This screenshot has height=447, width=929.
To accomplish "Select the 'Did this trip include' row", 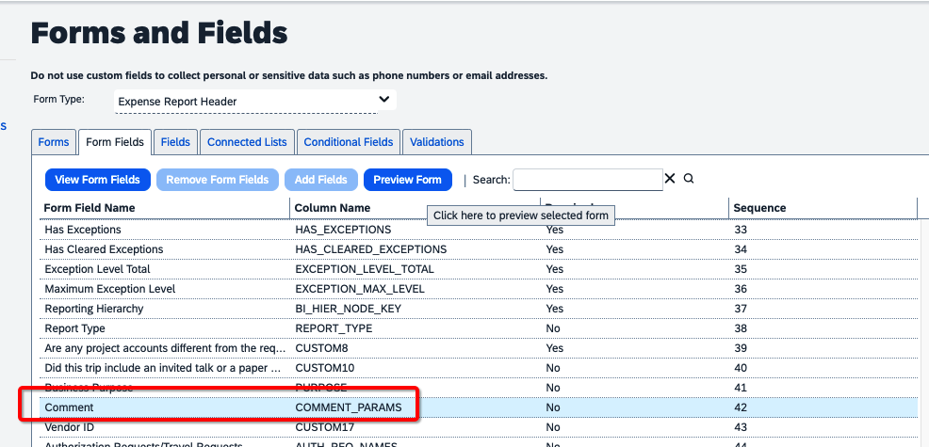I will point(479,368).
